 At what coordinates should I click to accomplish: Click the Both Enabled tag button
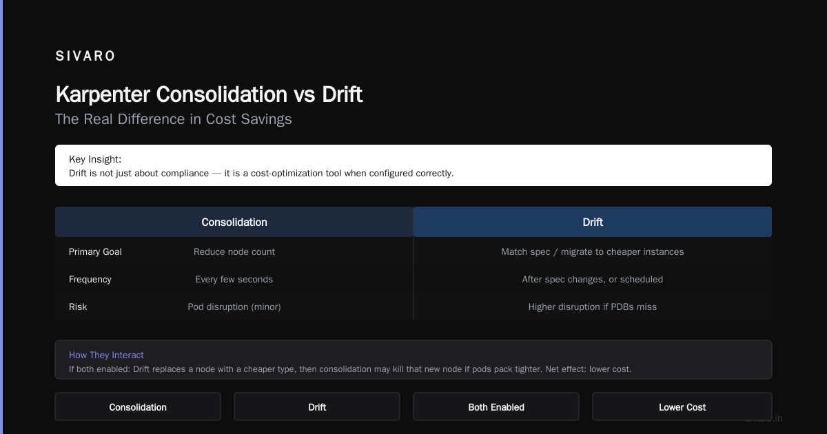pos(496,406)
